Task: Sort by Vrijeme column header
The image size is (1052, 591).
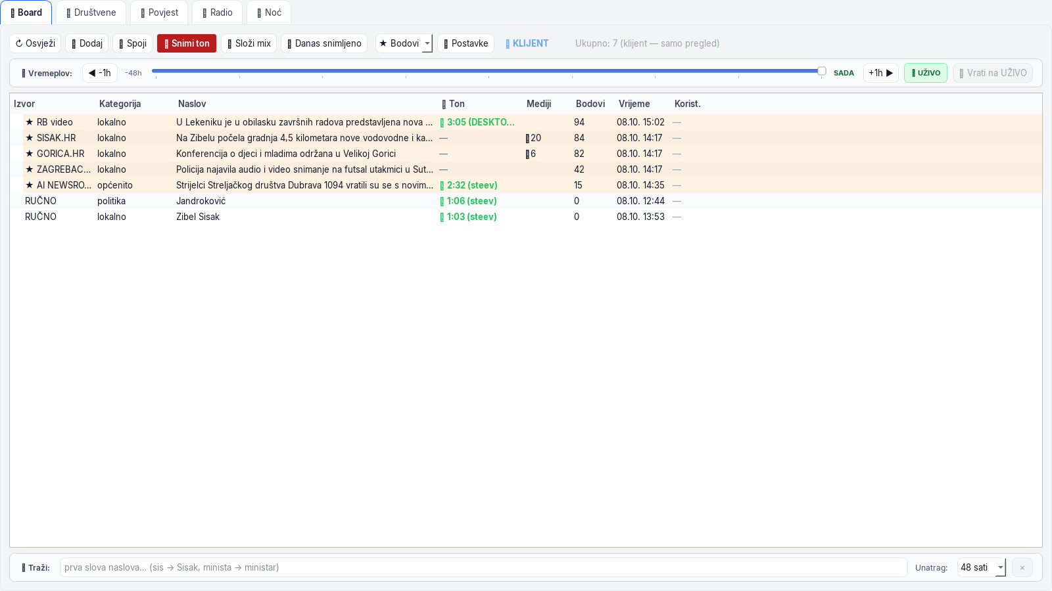Action: (634, 104)
